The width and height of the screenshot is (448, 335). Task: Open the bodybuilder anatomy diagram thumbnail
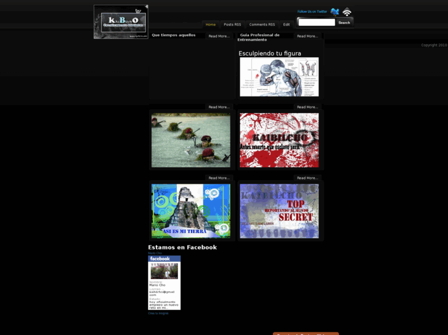tap(279, 77)
